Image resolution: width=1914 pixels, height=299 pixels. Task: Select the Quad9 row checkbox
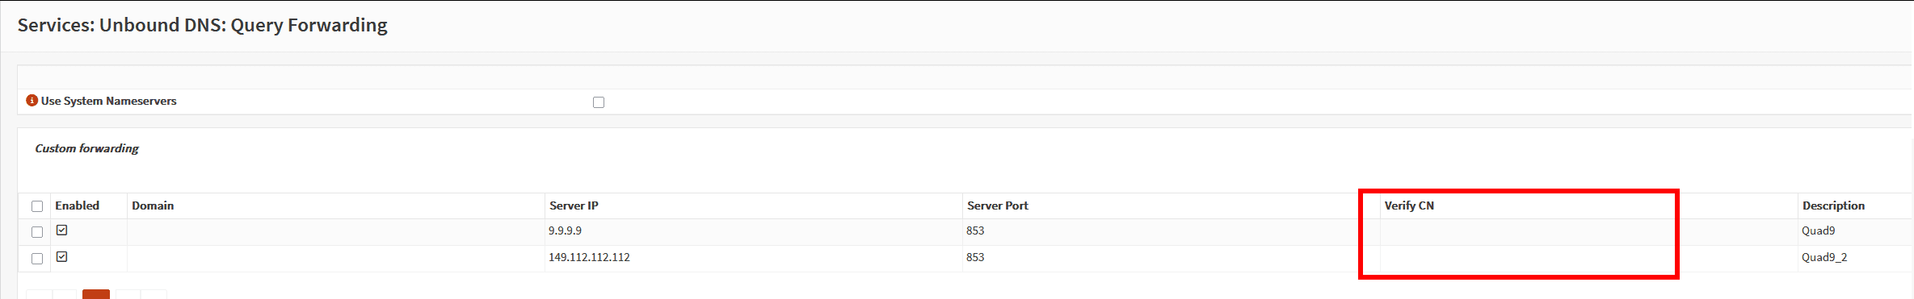coord(37,232)
